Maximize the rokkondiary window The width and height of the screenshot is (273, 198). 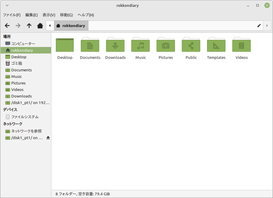[258, 5]
